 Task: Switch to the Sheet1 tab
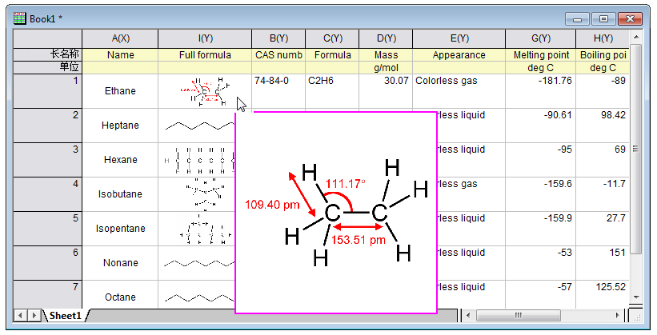[66, 316]
